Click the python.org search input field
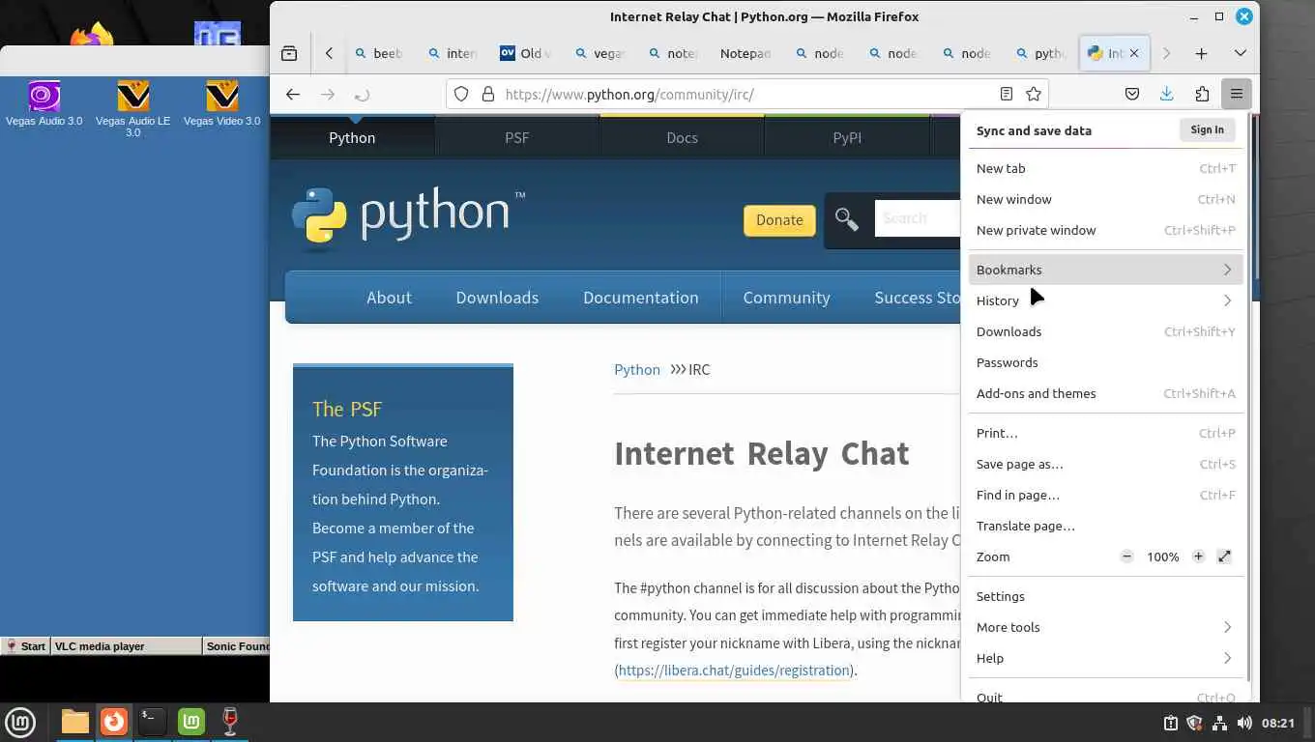 click(918, 218)
